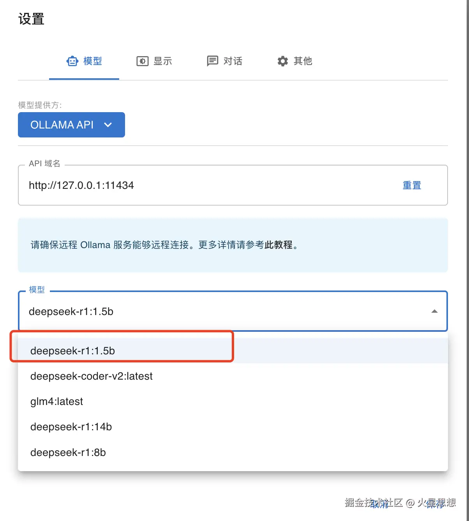469x521 pixels.
Task: Choose glm4:latest model option
Action: pyautogui.click(x=233, y=401)
